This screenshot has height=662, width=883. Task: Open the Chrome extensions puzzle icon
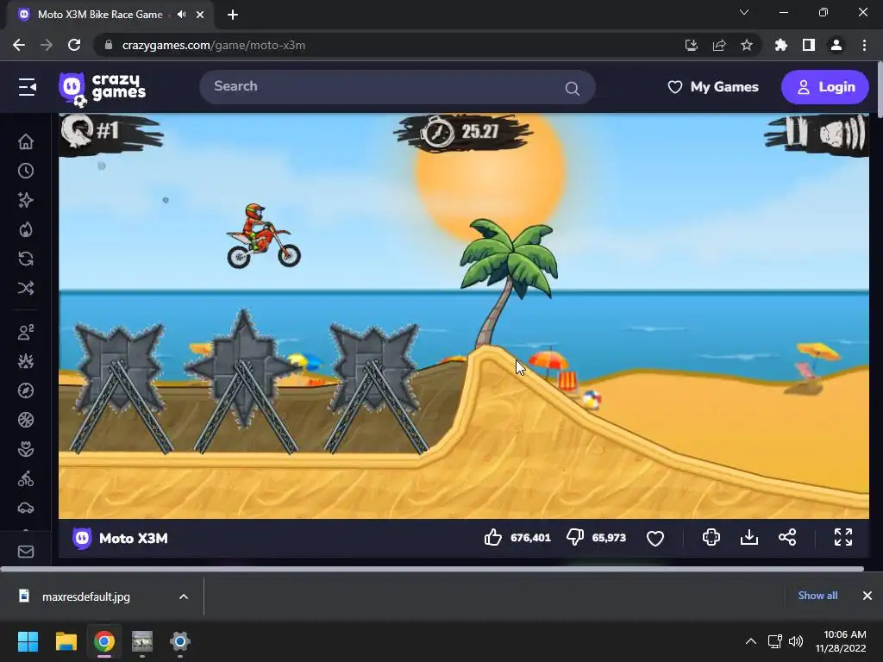[x=780, y=45]
